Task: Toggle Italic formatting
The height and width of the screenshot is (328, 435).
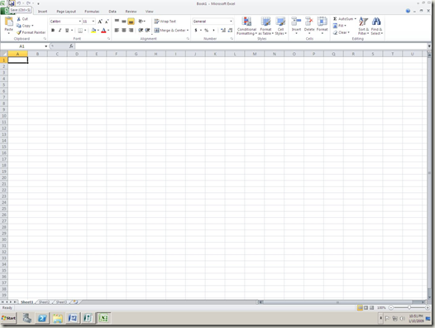Action: [60, 31]
